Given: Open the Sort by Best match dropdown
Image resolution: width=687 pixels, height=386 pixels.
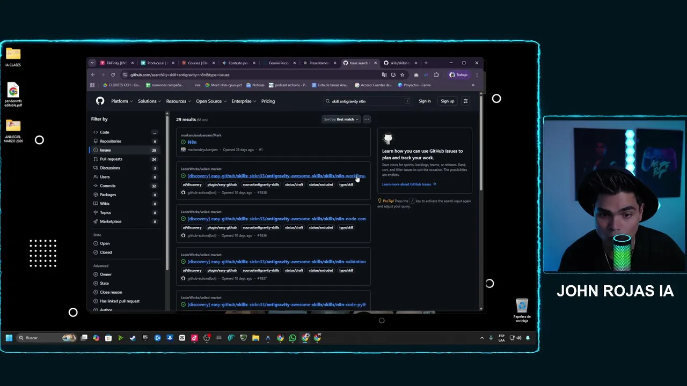Looking at the screenshot, I should point(341,120).
